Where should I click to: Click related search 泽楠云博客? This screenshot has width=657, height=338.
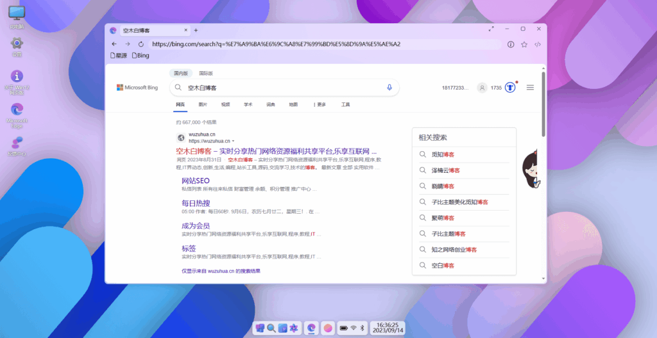[x=445, y=170]
